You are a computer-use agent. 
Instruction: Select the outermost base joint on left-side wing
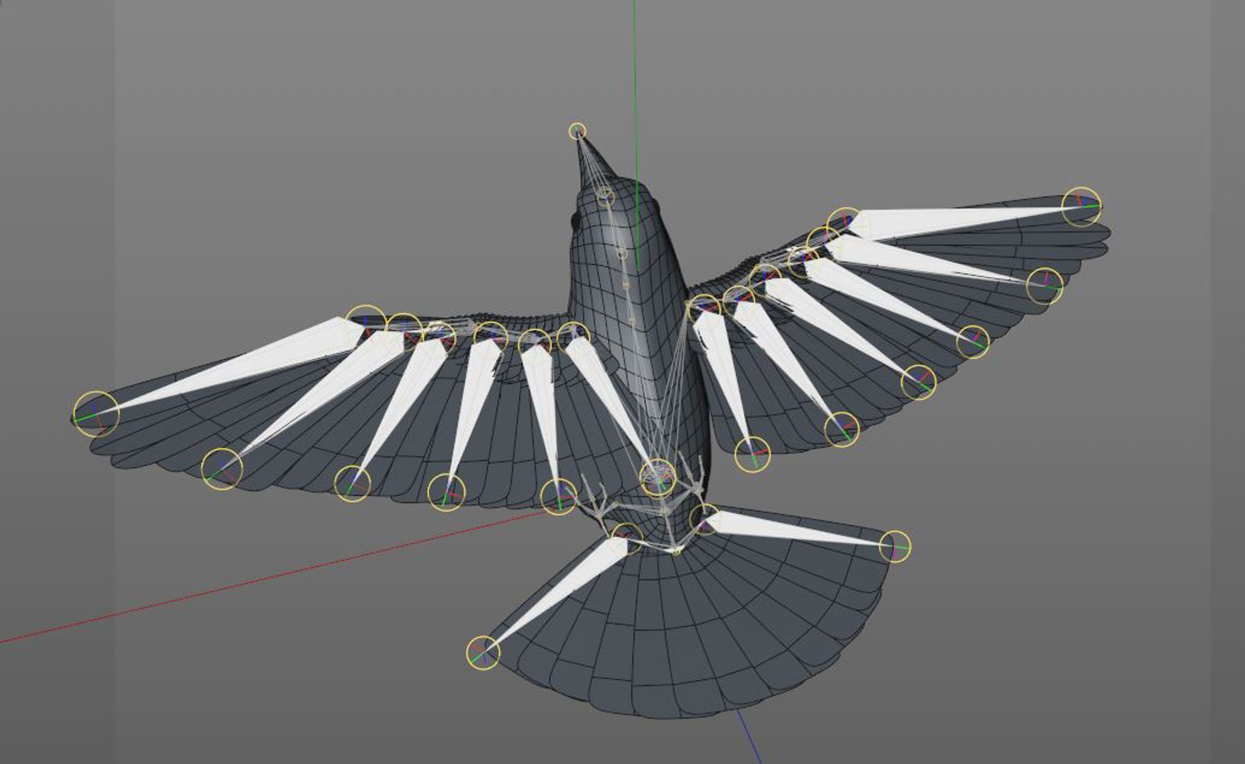(365, 325)
